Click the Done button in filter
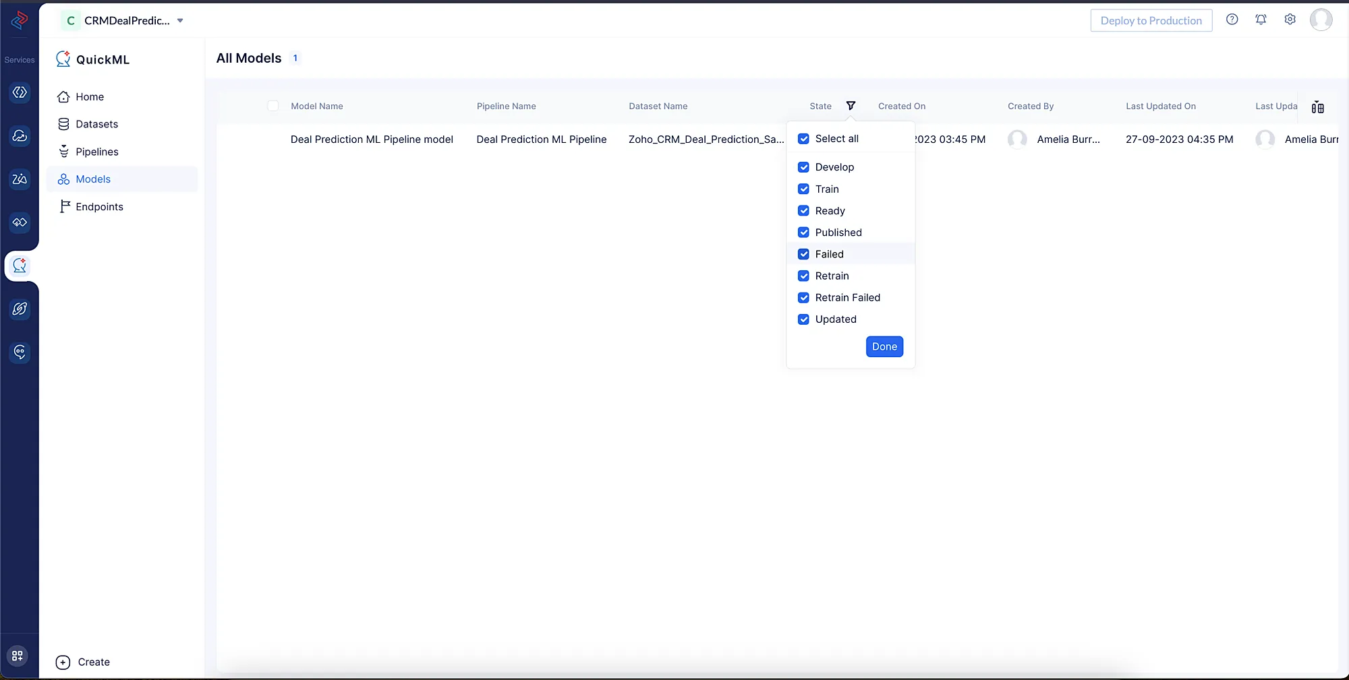This screenshot has width=1349, height=680. point(884,346)
